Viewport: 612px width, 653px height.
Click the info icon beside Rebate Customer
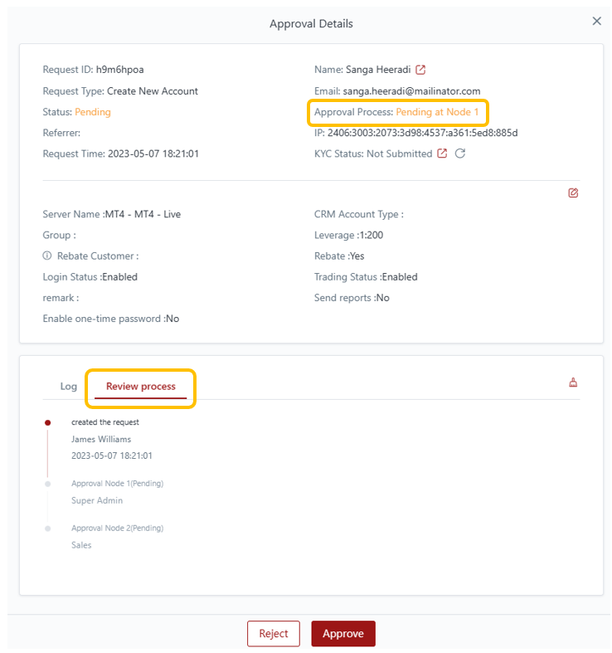pyautogui.click(x=47, y=256)
